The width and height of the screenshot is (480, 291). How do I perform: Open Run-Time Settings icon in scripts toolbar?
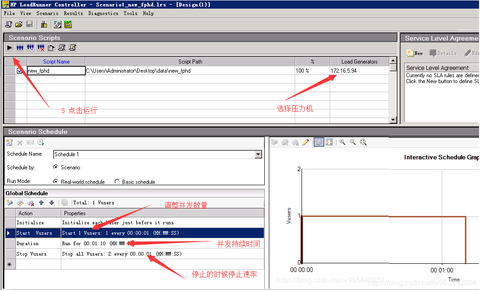(x=51, y=48)
